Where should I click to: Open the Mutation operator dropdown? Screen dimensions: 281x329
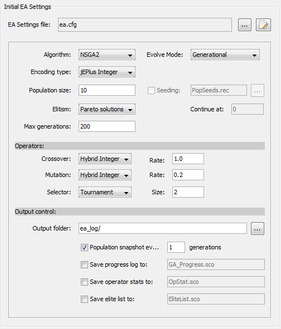tap(105, 175)
